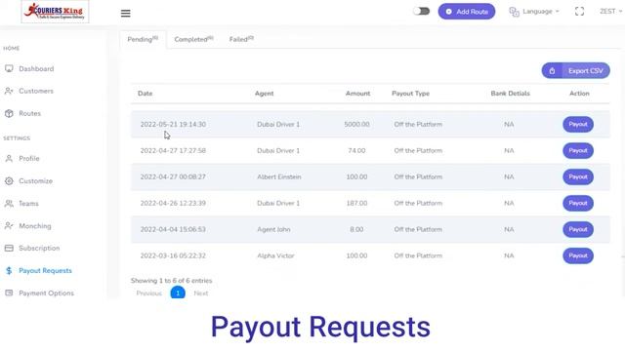Sort by the Amount column header

point(357,94)
